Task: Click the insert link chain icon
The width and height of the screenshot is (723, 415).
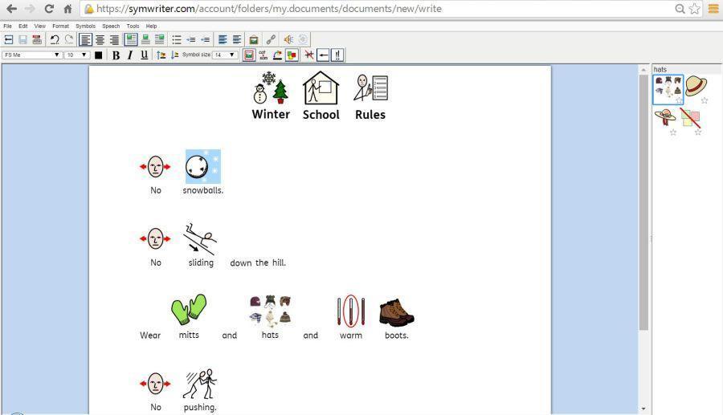Action: pyautogui.click(x=271, y=39)
